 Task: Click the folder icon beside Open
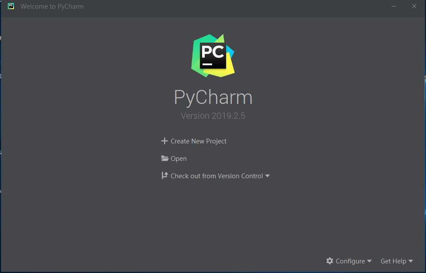(x=165, y=159)
